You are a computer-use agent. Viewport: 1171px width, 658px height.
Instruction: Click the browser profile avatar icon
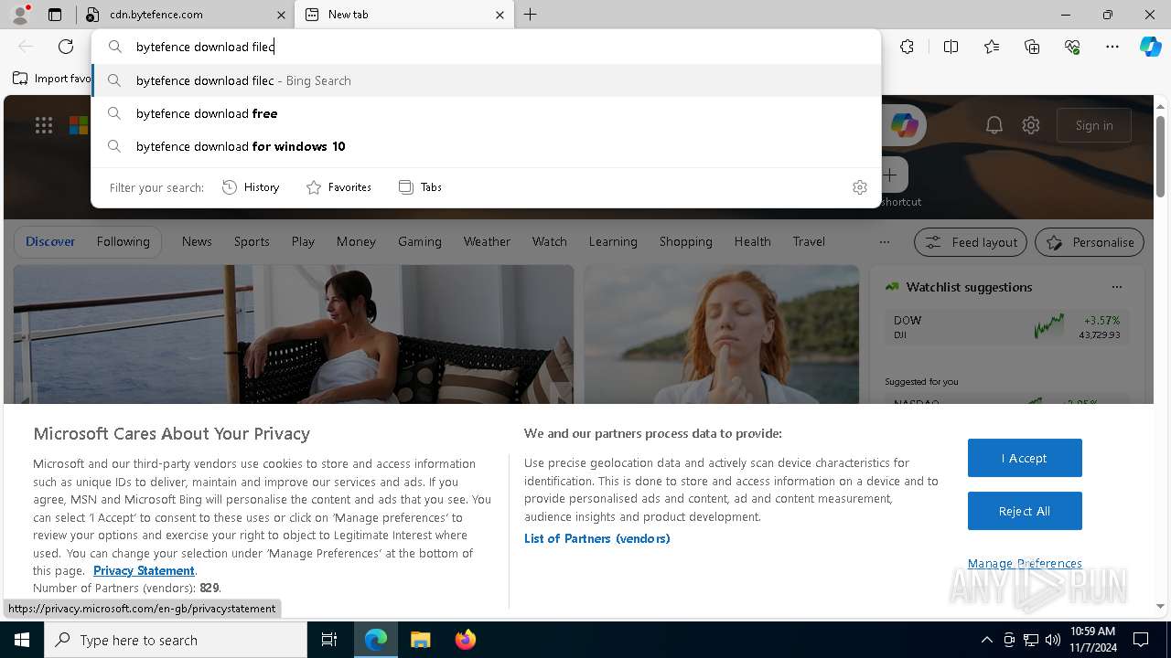pyautogui.click(x=19, y=15)
